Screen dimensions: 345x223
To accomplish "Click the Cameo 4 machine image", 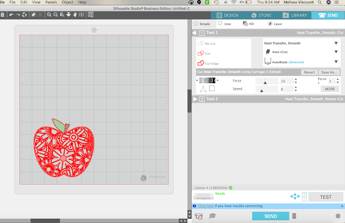I will tap(203, 196).
